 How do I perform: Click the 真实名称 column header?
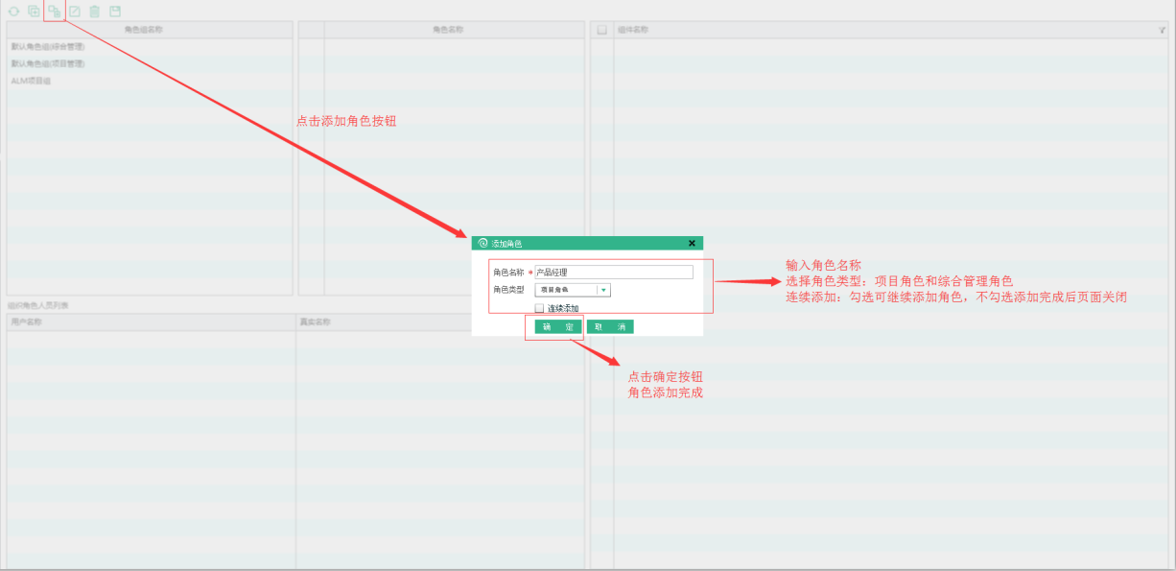point(440,321)
